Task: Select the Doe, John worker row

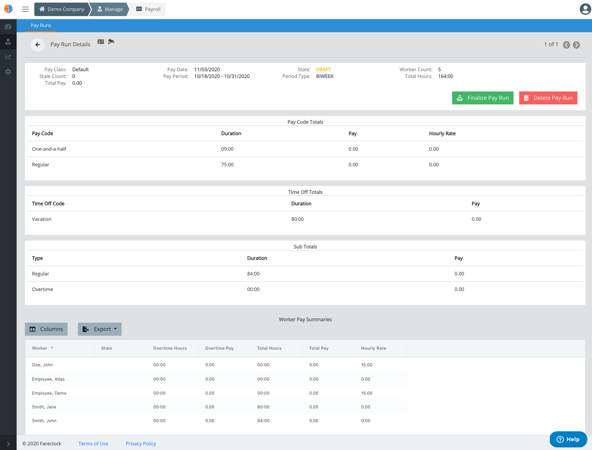Action: (216, 365)
